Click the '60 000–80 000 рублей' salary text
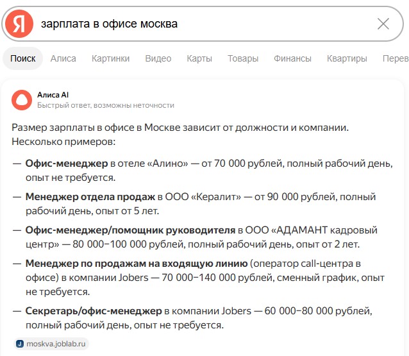 point(318,311)
